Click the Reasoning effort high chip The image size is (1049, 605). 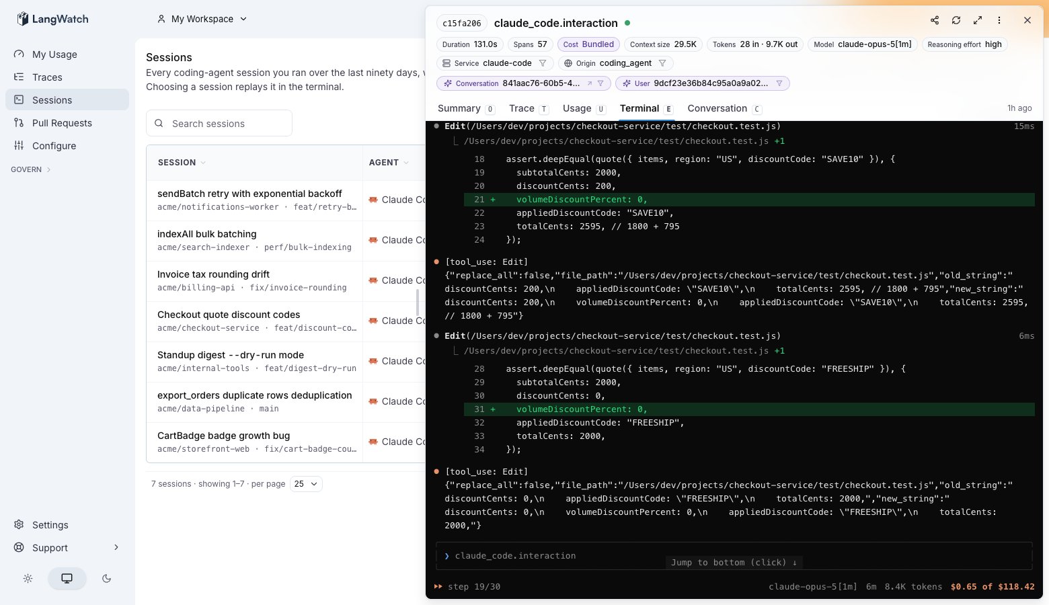[x=965, y=44]
